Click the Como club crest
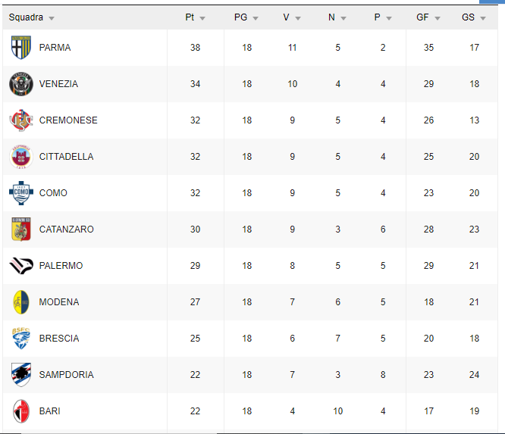 (x=21, y=193)
